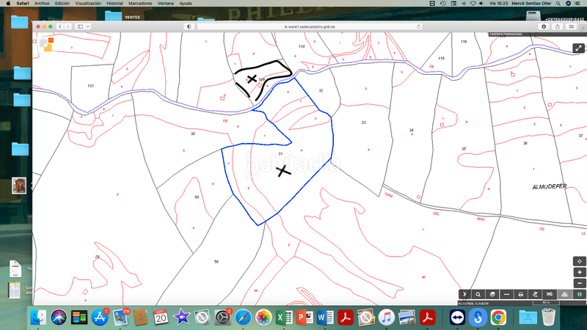587x330 pixels.
Task: Enter fullscreen map view
Action: coord(578,48)
